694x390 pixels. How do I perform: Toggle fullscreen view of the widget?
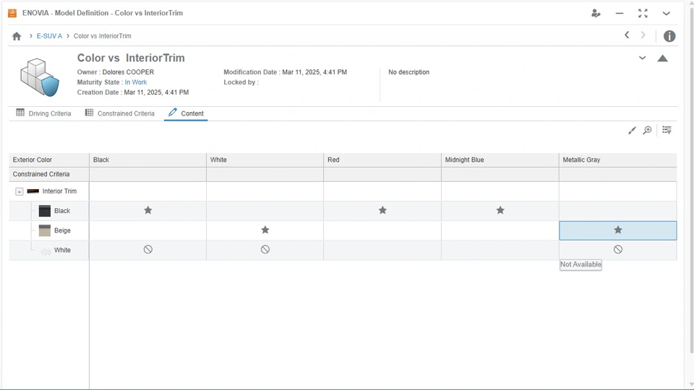click(x=643, y=13)
